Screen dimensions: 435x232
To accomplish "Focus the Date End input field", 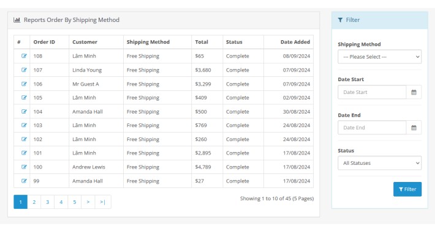I will [372, 128].
